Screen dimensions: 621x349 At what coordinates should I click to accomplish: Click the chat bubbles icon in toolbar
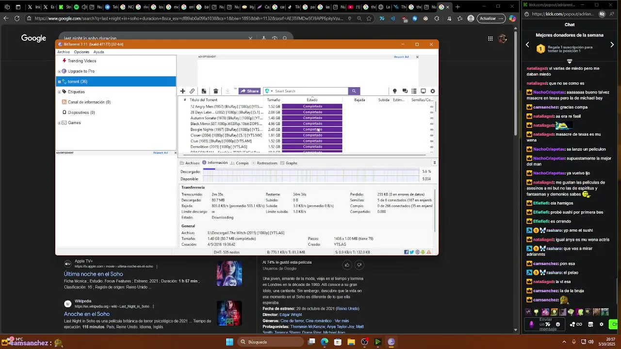[405, 91]
